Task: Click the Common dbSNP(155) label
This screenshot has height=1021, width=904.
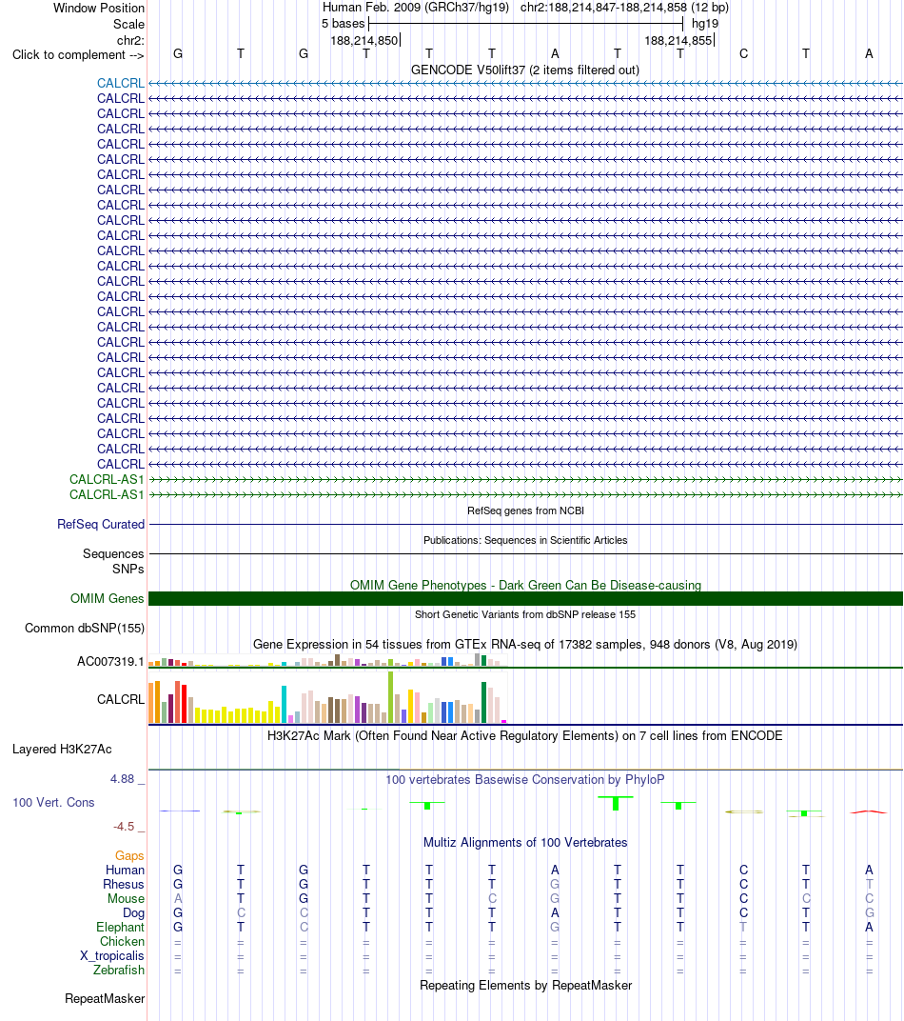Action: (85, 629)
